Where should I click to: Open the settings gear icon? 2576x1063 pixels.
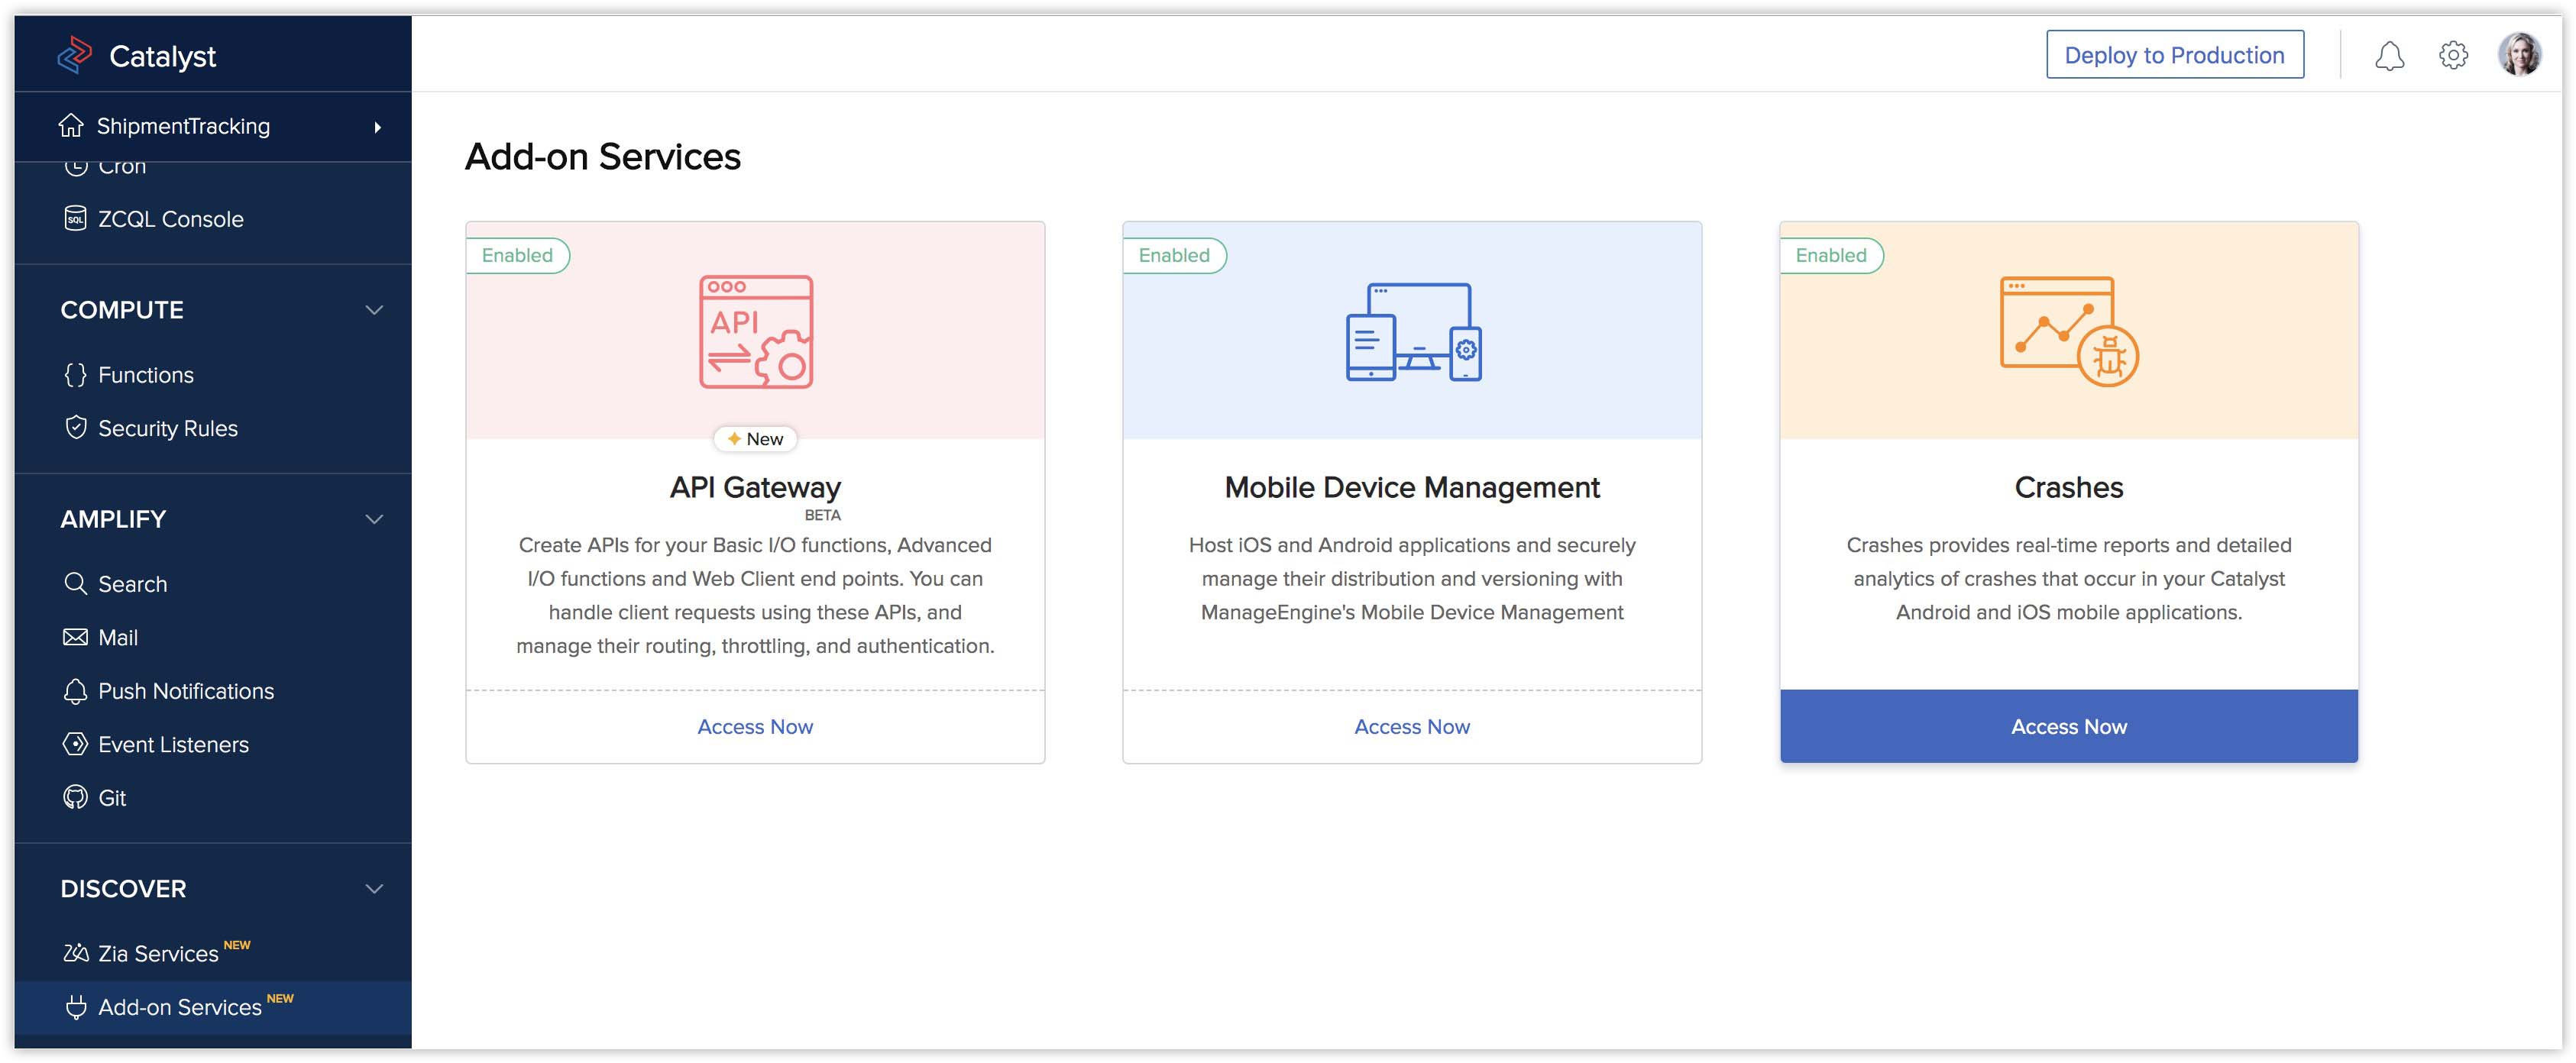pos(2452,55)
